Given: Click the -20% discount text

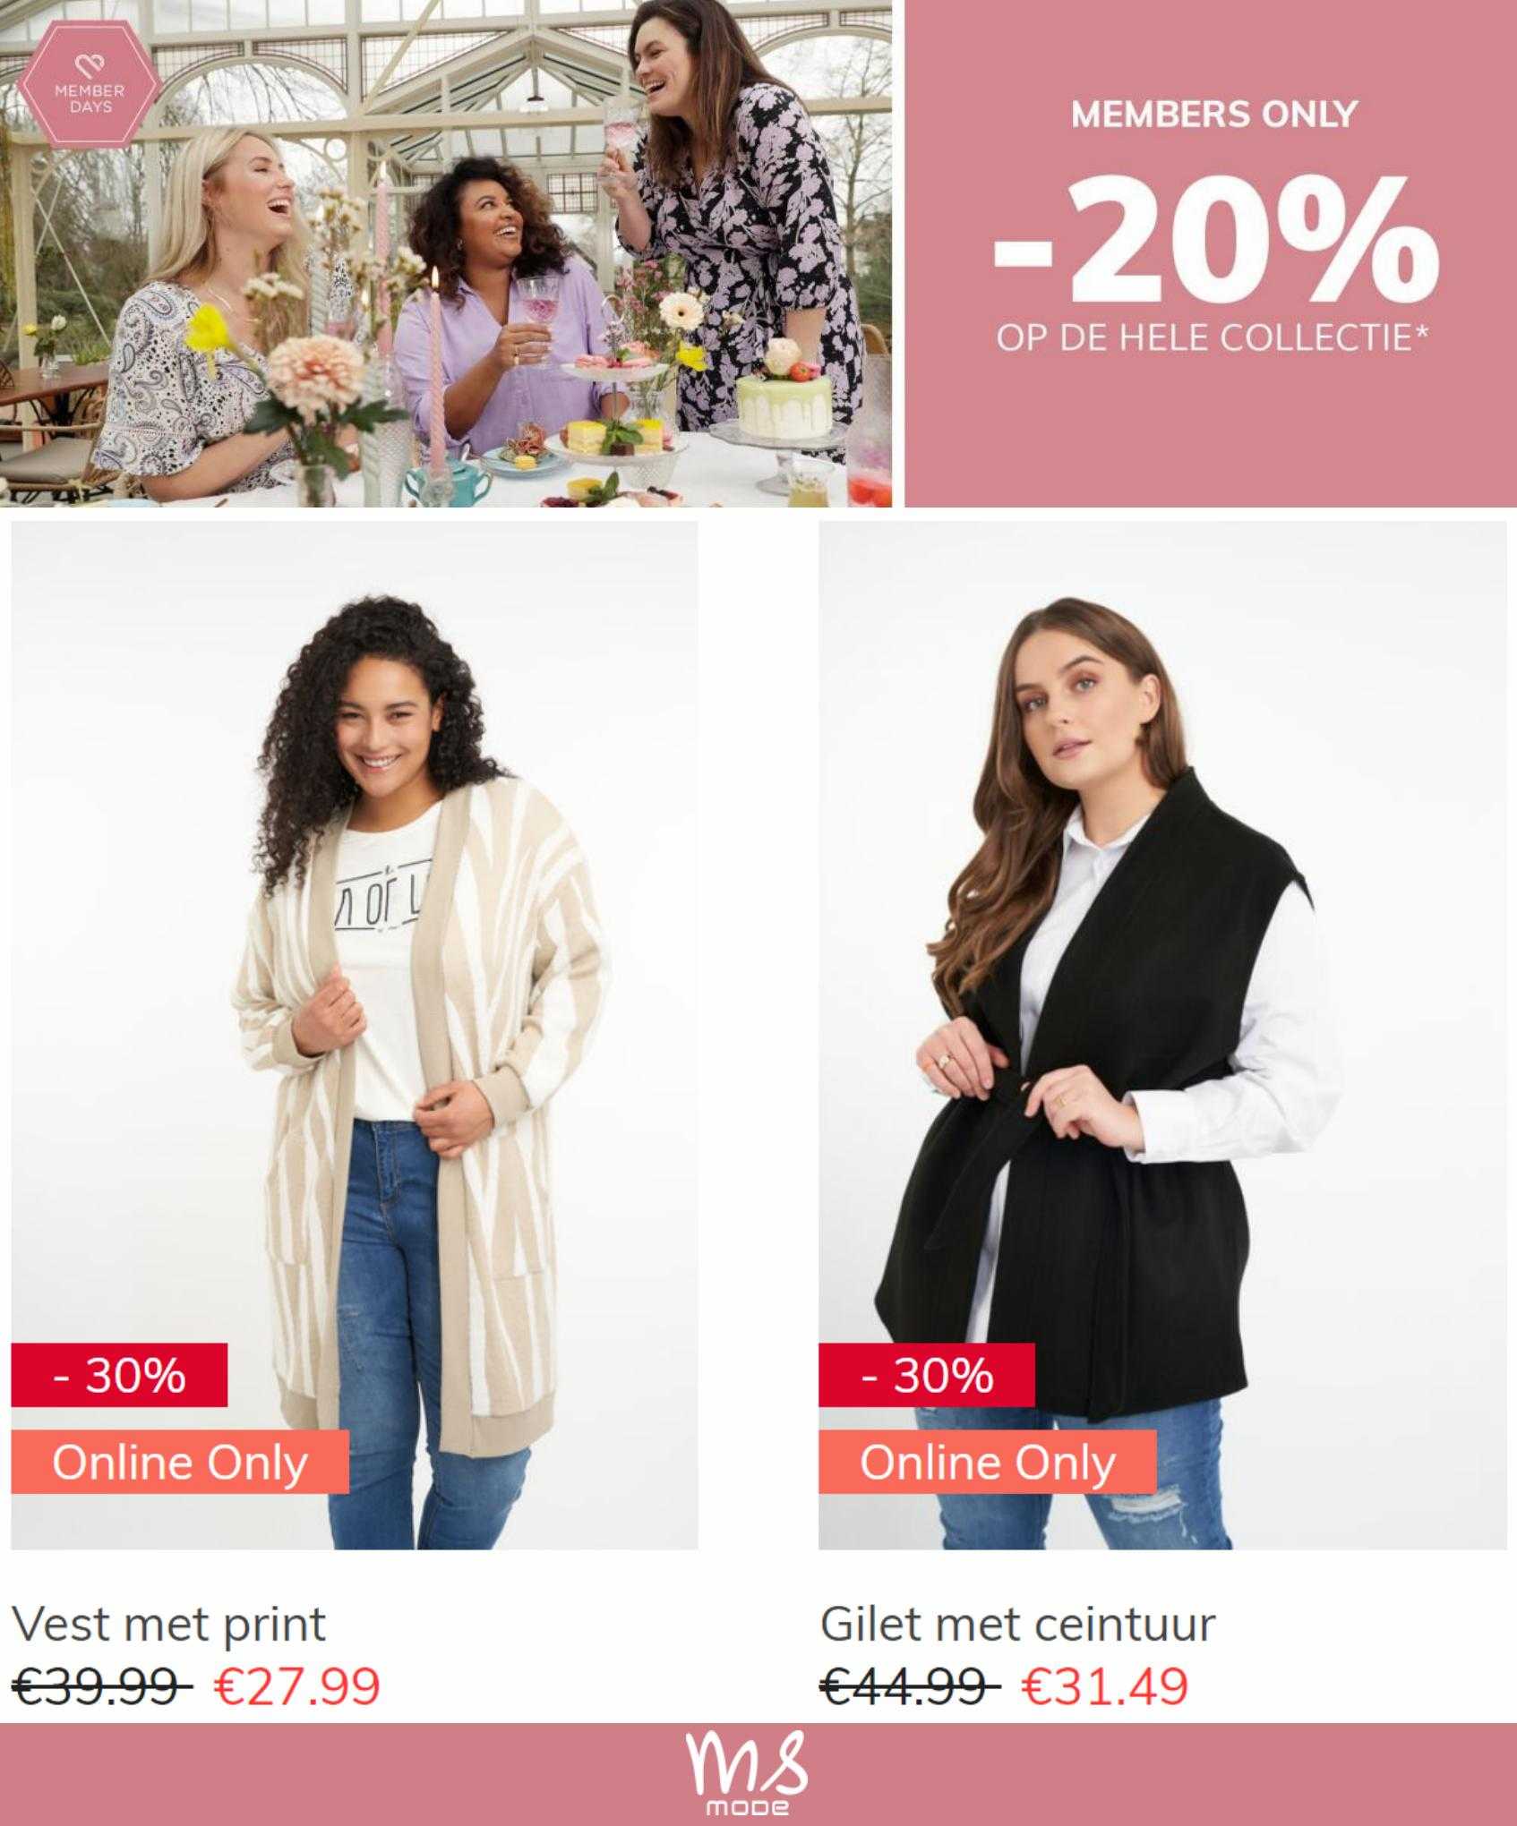Looking at the screenshot, I should [1215, 240].
